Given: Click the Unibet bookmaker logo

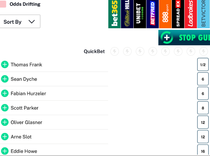Looking at the screenshot, I should coord(140,14).
